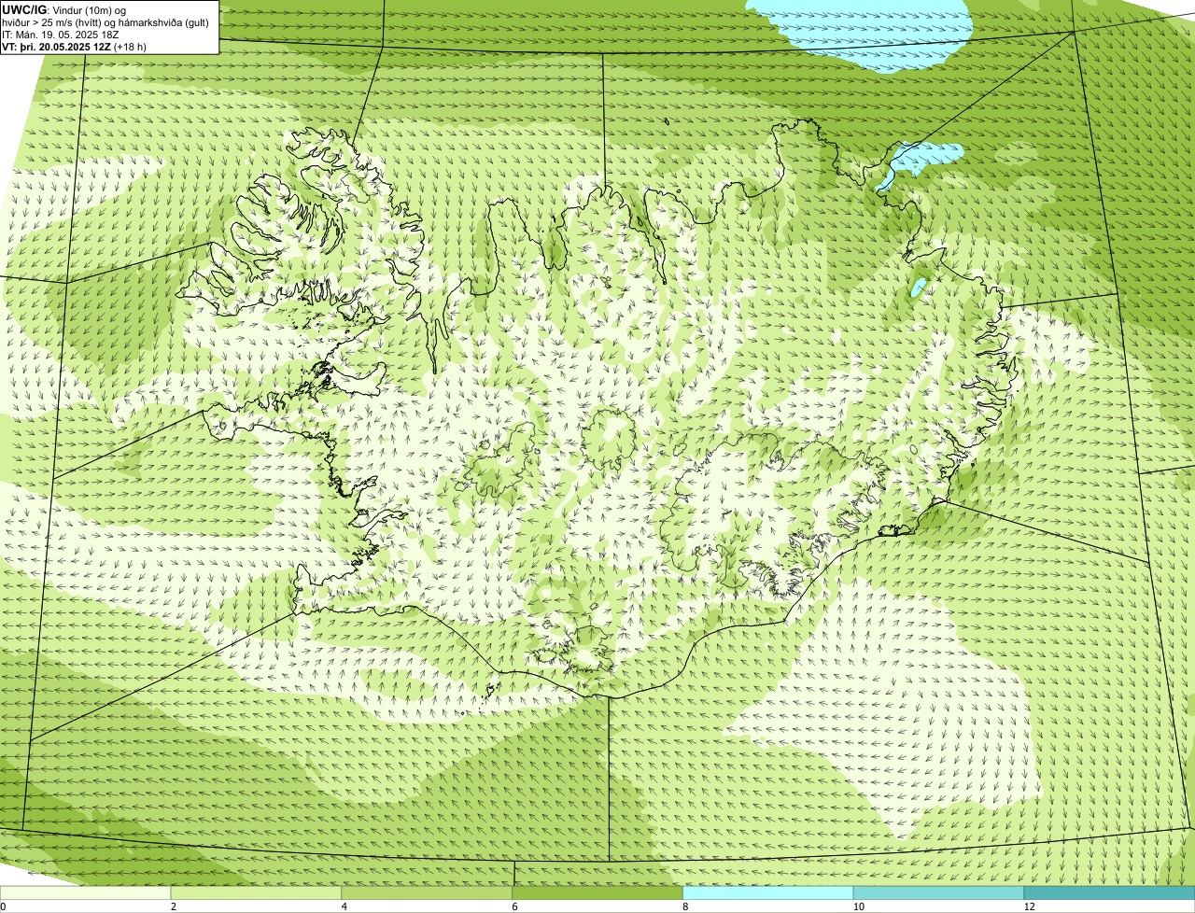The image size is (1195, 913).
Task: Click the teal 10–12 legend swatch
Action: point(939,892)
